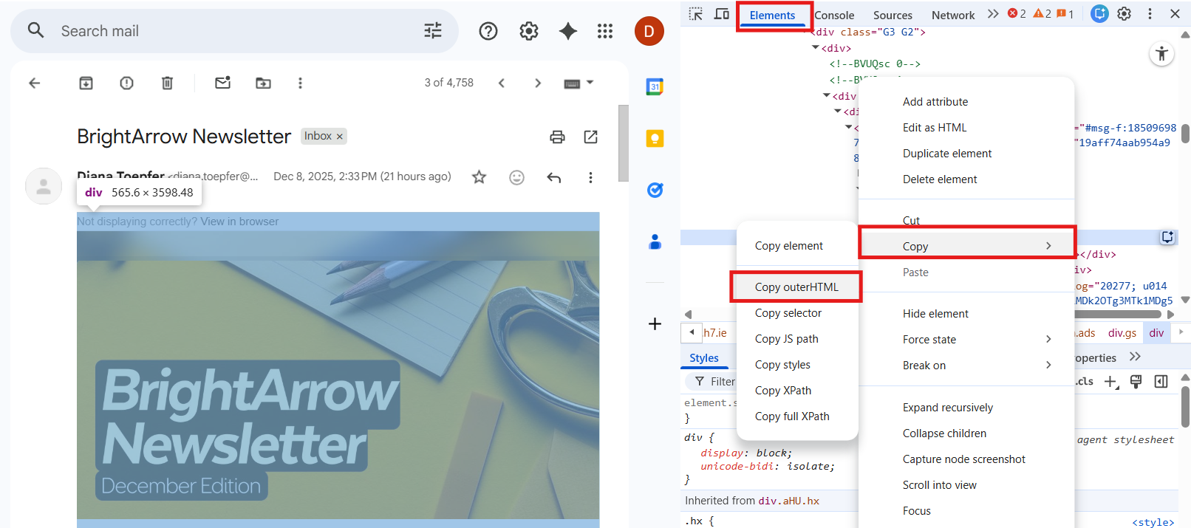This screenshot has width=1191, height=528.
Task: Switch to the Sources tab
Action: point(893,15)
